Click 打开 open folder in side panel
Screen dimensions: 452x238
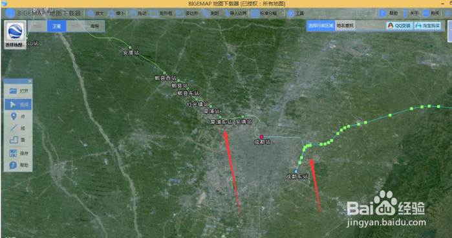click(18, 91)
